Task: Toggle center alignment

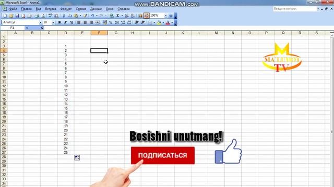Action: [85, 22]
